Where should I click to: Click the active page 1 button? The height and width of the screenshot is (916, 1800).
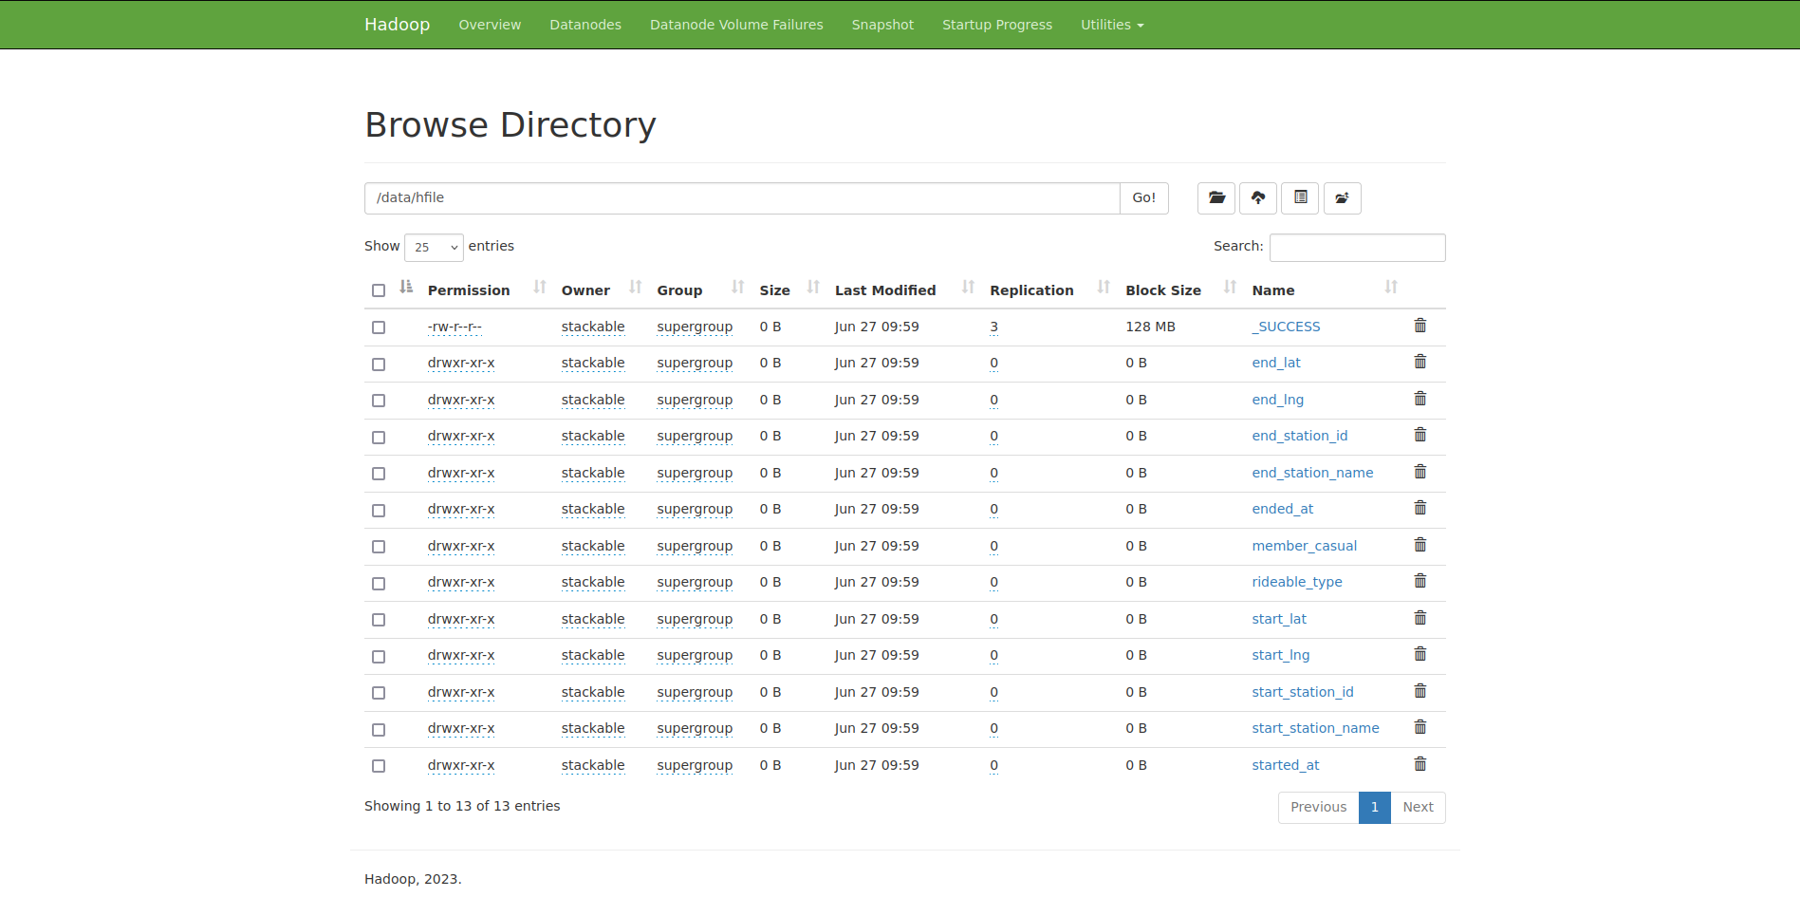(1374, 807)
